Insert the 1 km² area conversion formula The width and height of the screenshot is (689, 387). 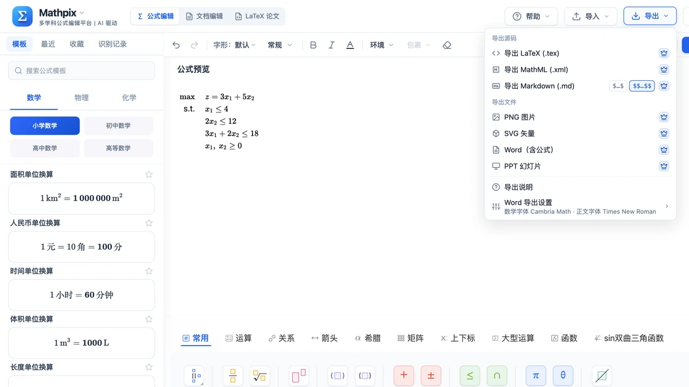pyautogui.click(x=82, y=198)
